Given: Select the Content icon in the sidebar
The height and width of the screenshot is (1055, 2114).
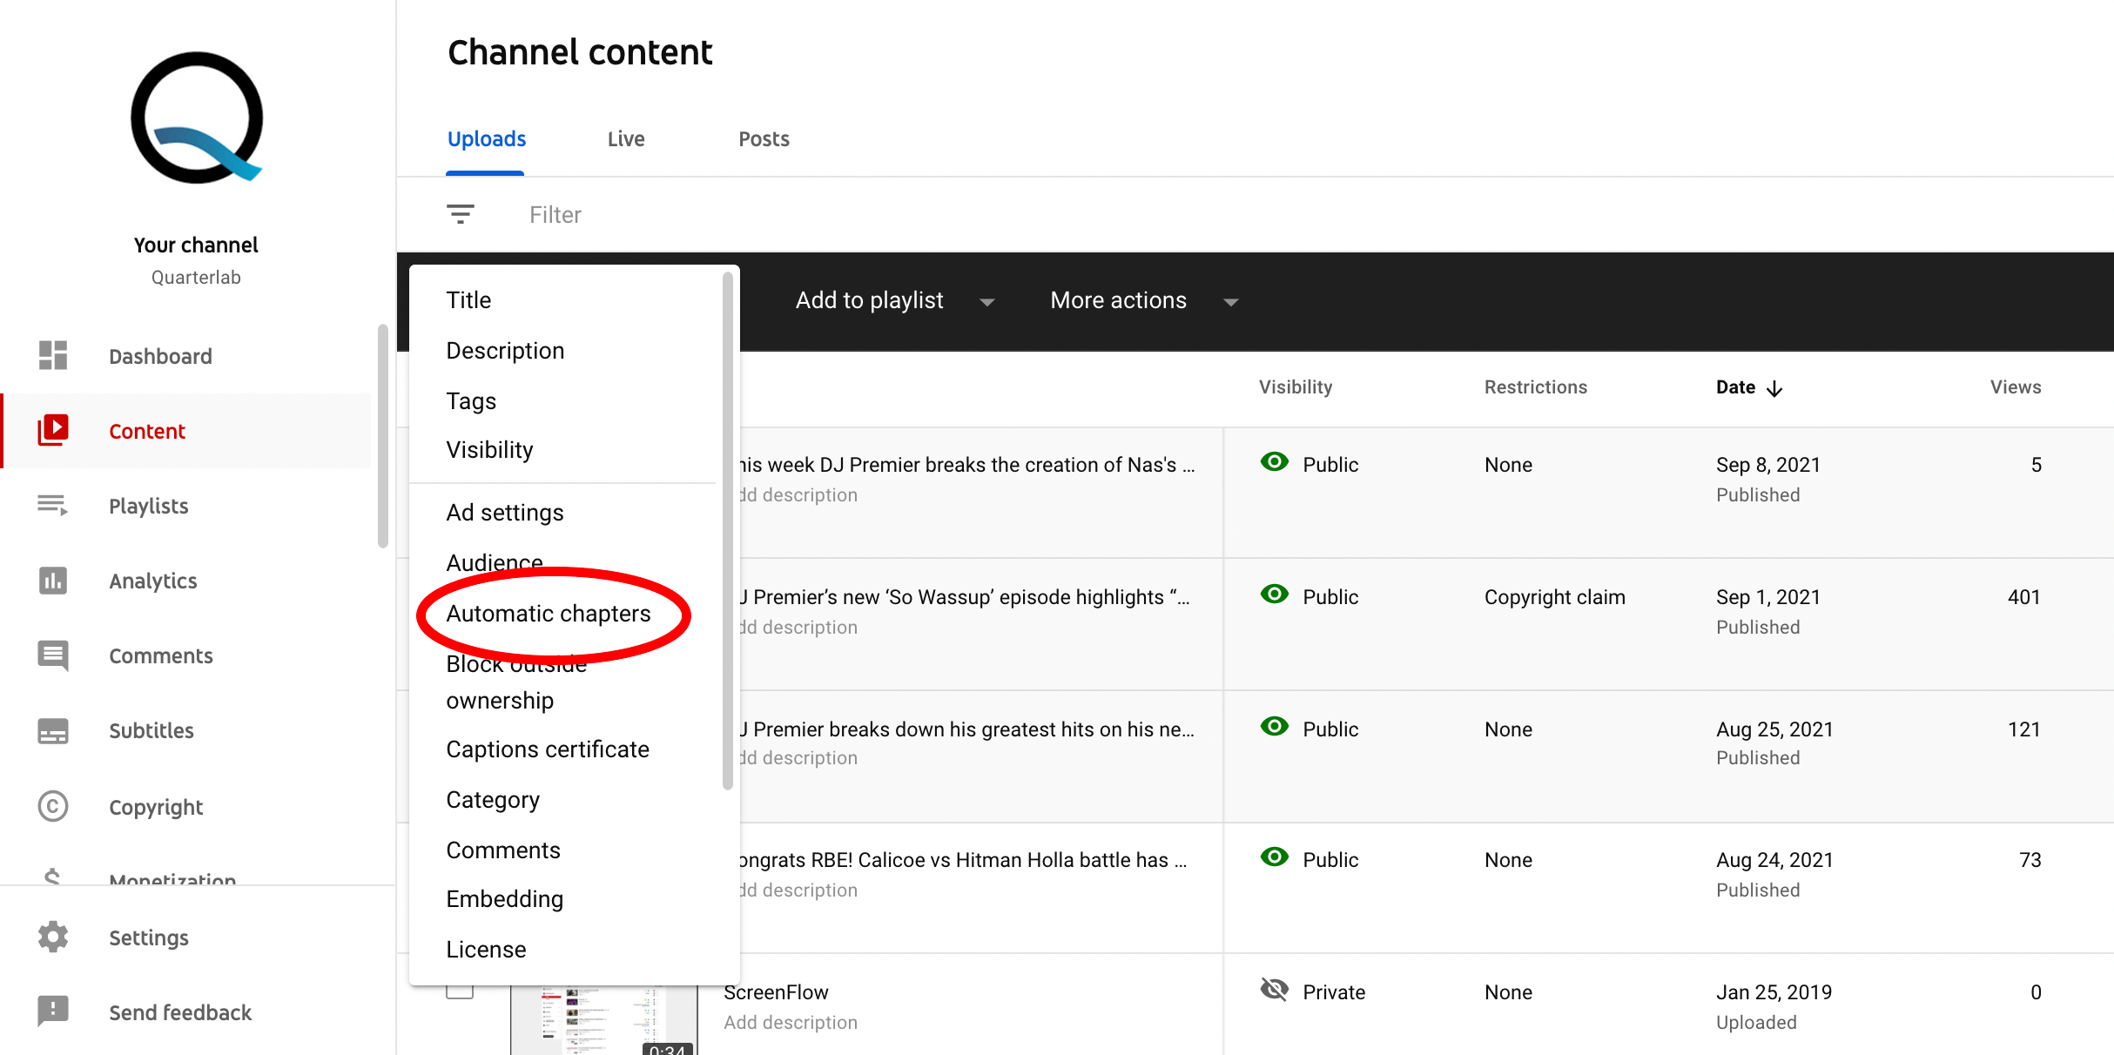Looking at the screenshot, I should tap(52, 430).
